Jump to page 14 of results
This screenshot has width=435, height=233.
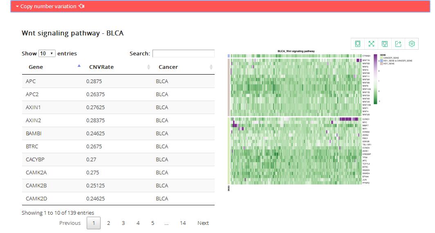click(x=183, y=223)
